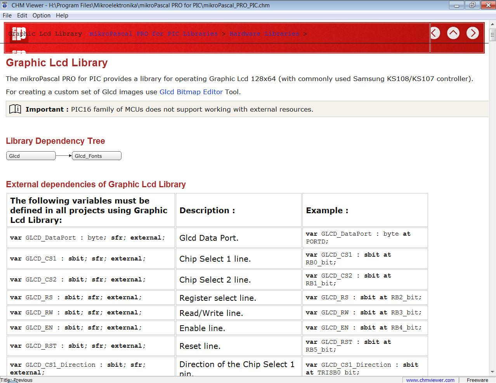Click Library Dependency Tree heading

[55, 141]
